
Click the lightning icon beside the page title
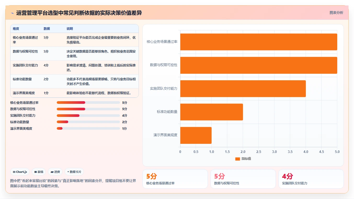coord(12,13)
